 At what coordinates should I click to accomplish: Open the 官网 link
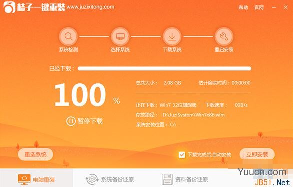(259, 7)
